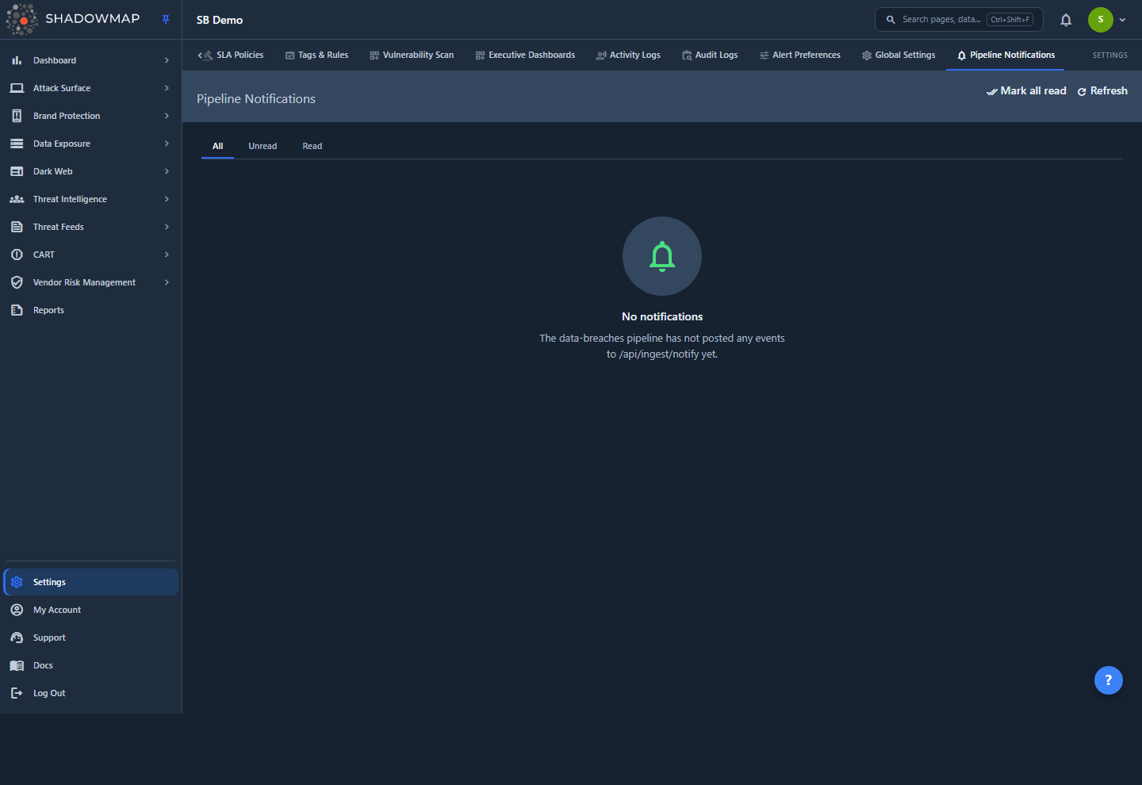Expand the CART chevron
This screenshot has height=785, width=1142.
click(167, 255)
